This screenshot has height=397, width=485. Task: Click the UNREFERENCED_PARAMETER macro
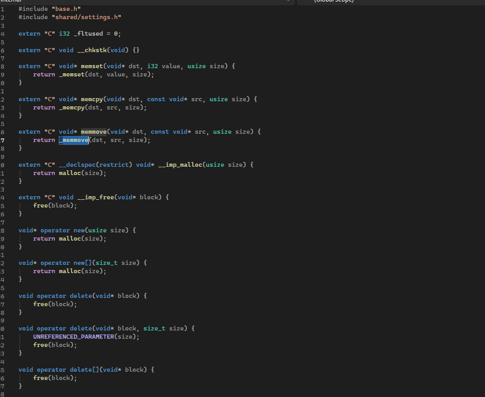[x=74, y=337]
